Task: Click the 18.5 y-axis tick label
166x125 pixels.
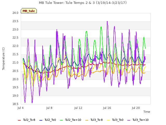Action: 16,104
